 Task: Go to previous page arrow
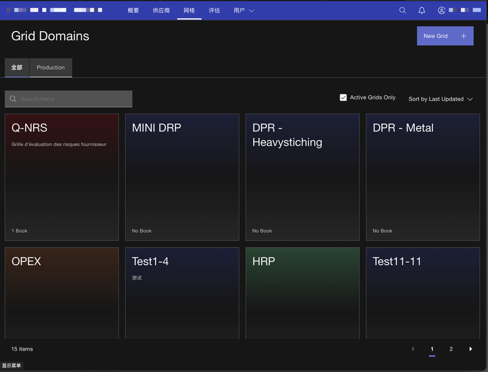tap(413, 349)
